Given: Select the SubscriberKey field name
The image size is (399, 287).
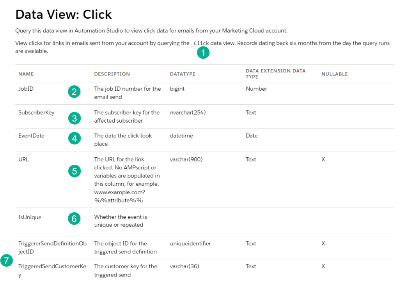Looking at the screenshot, I should click(36, 113).
